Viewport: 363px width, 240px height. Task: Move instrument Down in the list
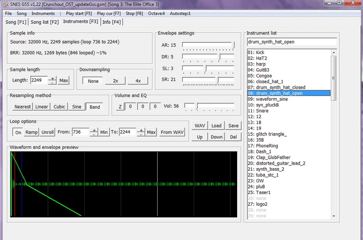pos(217,137)
